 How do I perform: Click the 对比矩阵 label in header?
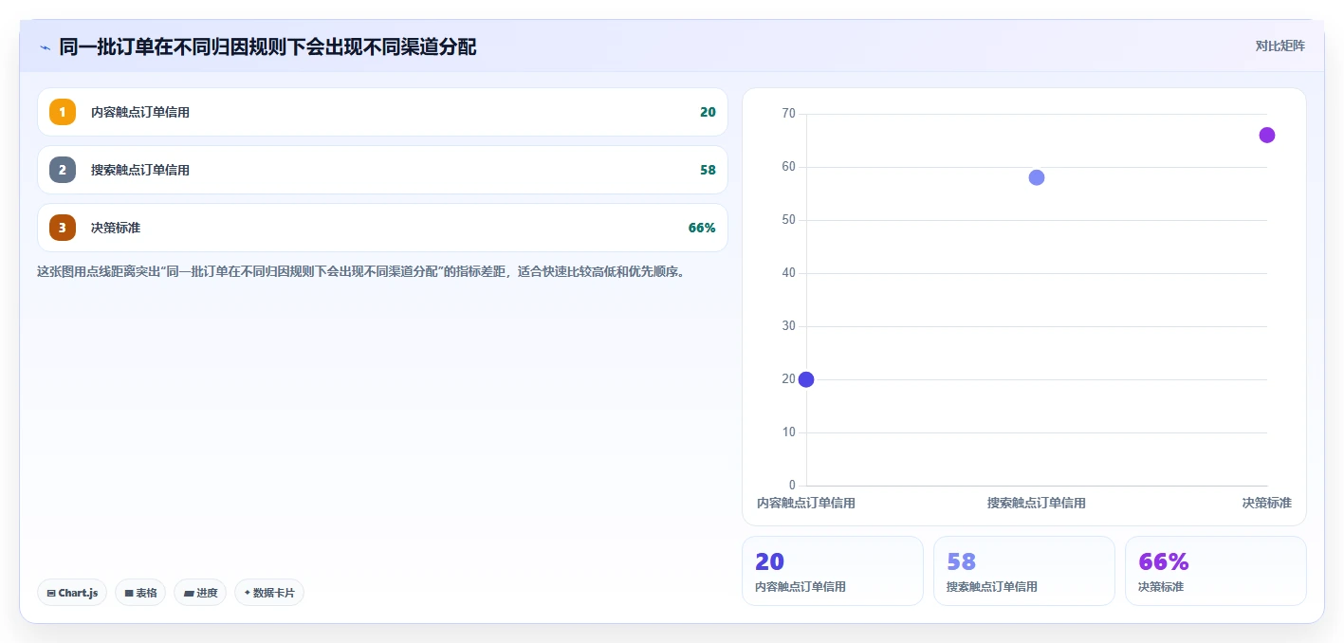point(1280,46)
